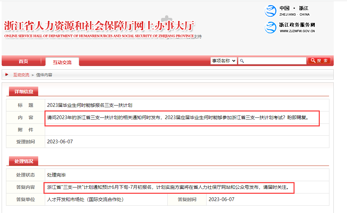
Task: Click the 中国·浙江 globe logo
Action: (x=271, y=10)
